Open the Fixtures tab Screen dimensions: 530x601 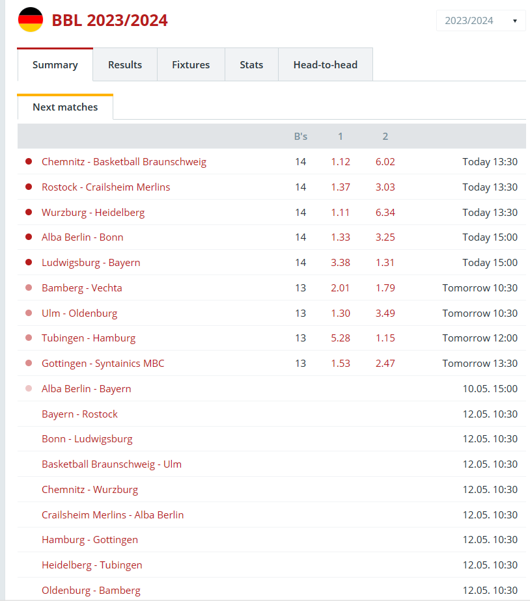(191, 65)
